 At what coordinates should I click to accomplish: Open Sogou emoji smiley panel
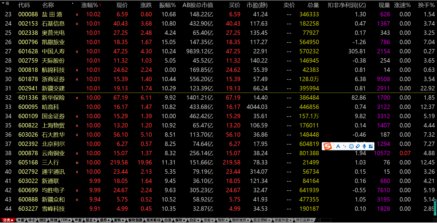[351, 146]
